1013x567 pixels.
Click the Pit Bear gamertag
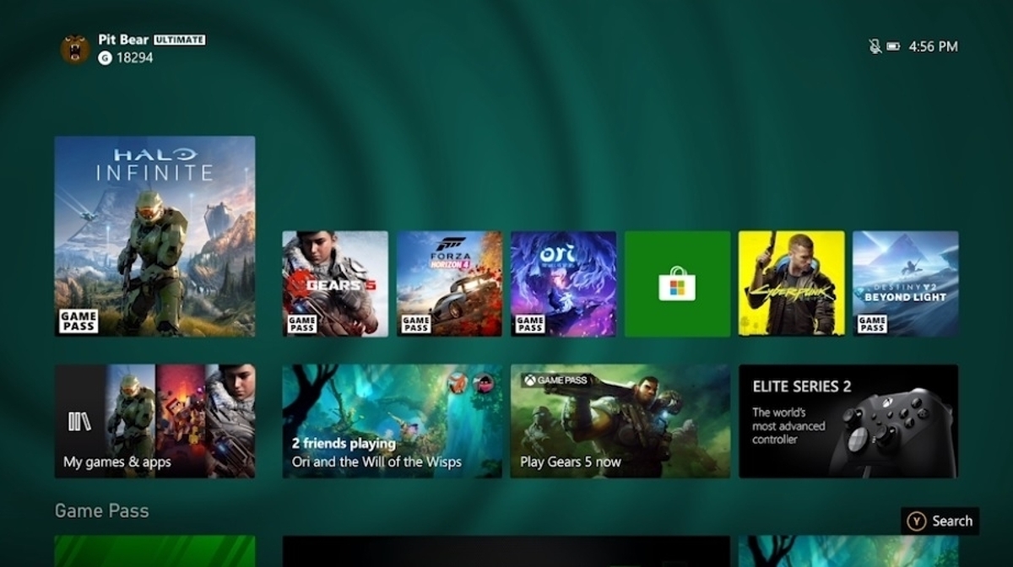123,40
